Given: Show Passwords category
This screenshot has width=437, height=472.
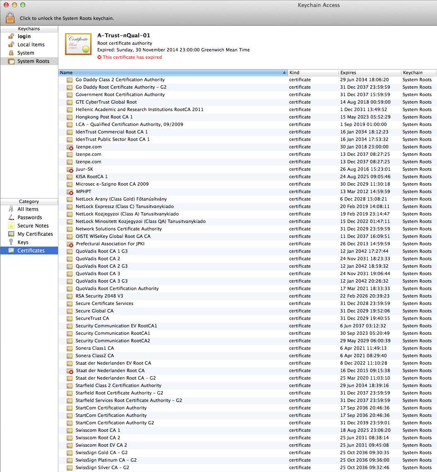Looking at the screenshot, I should (29, 217).
